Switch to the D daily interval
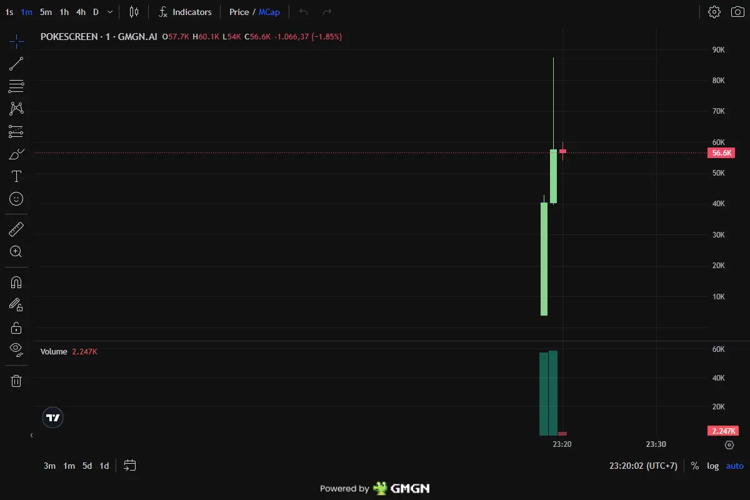Image resolution: width=750 pixels, height=500 pixels. pyautogui.click(x=96, y=12)
